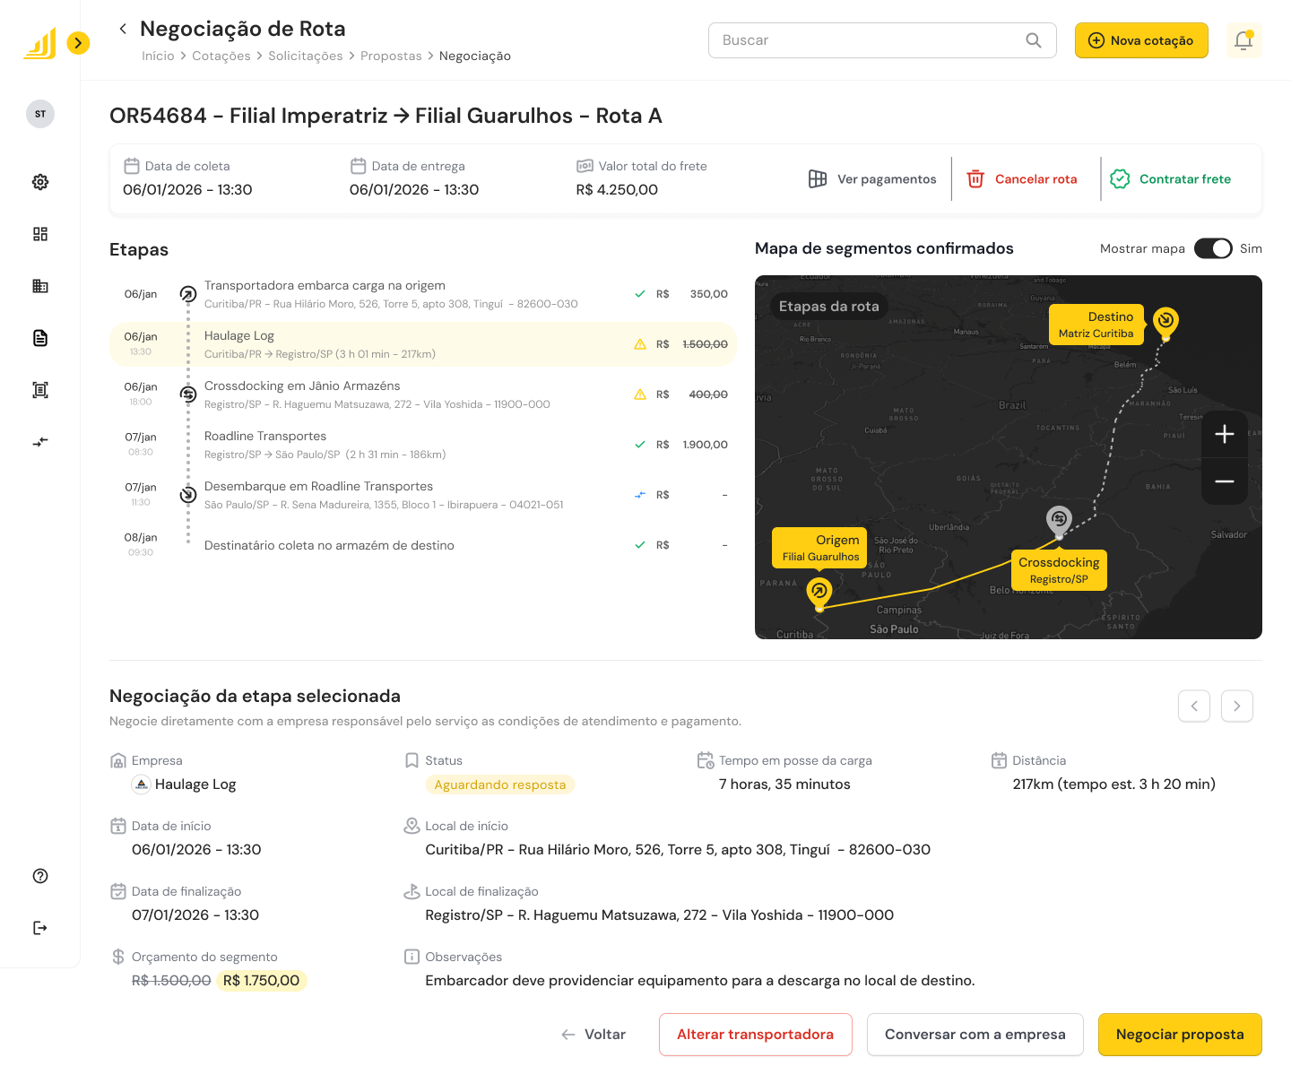Go to next stage with right chevron

click(x=1236, y=706)
